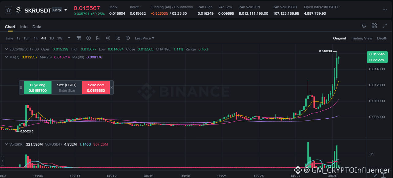Open the SKRUSDT symbol dropdown arrow

[x=66, y=10]
